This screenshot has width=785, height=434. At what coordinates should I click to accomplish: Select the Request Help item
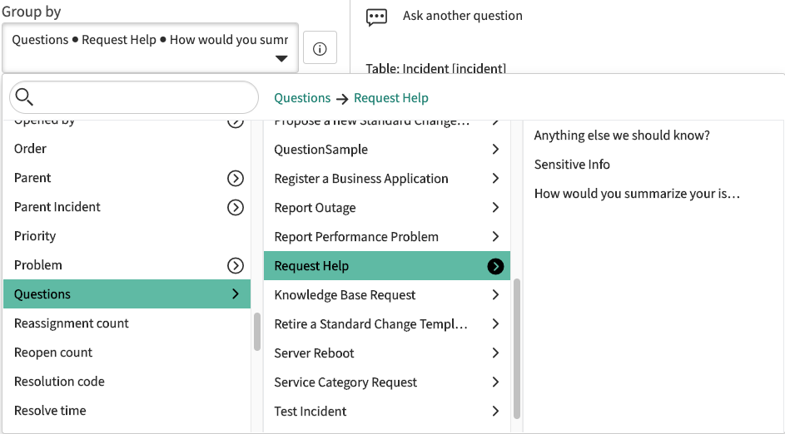[386, 265]
